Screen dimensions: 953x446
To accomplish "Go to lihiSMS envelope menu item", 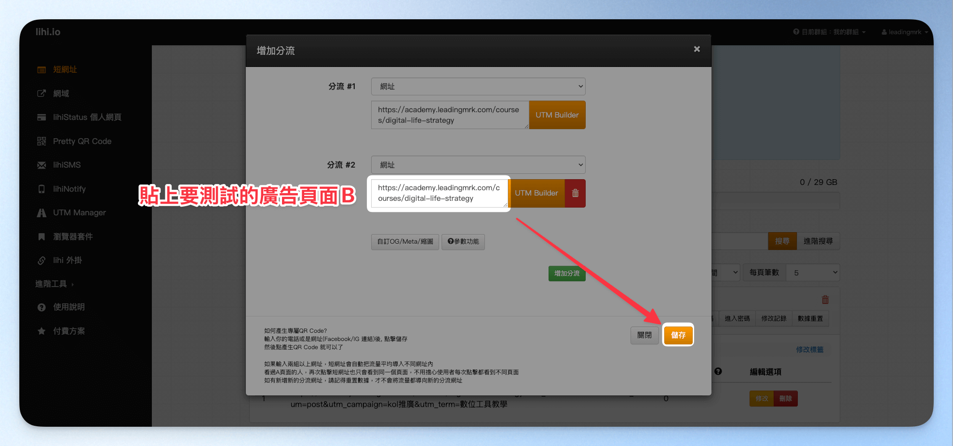I will click(67, 165).
